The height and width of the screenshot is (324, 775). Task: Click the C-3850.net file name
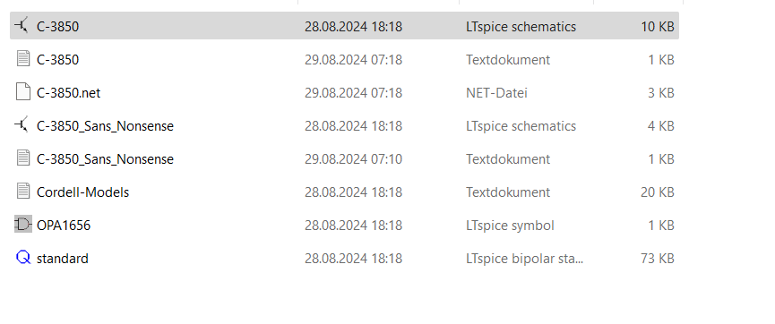pos(69,93)
